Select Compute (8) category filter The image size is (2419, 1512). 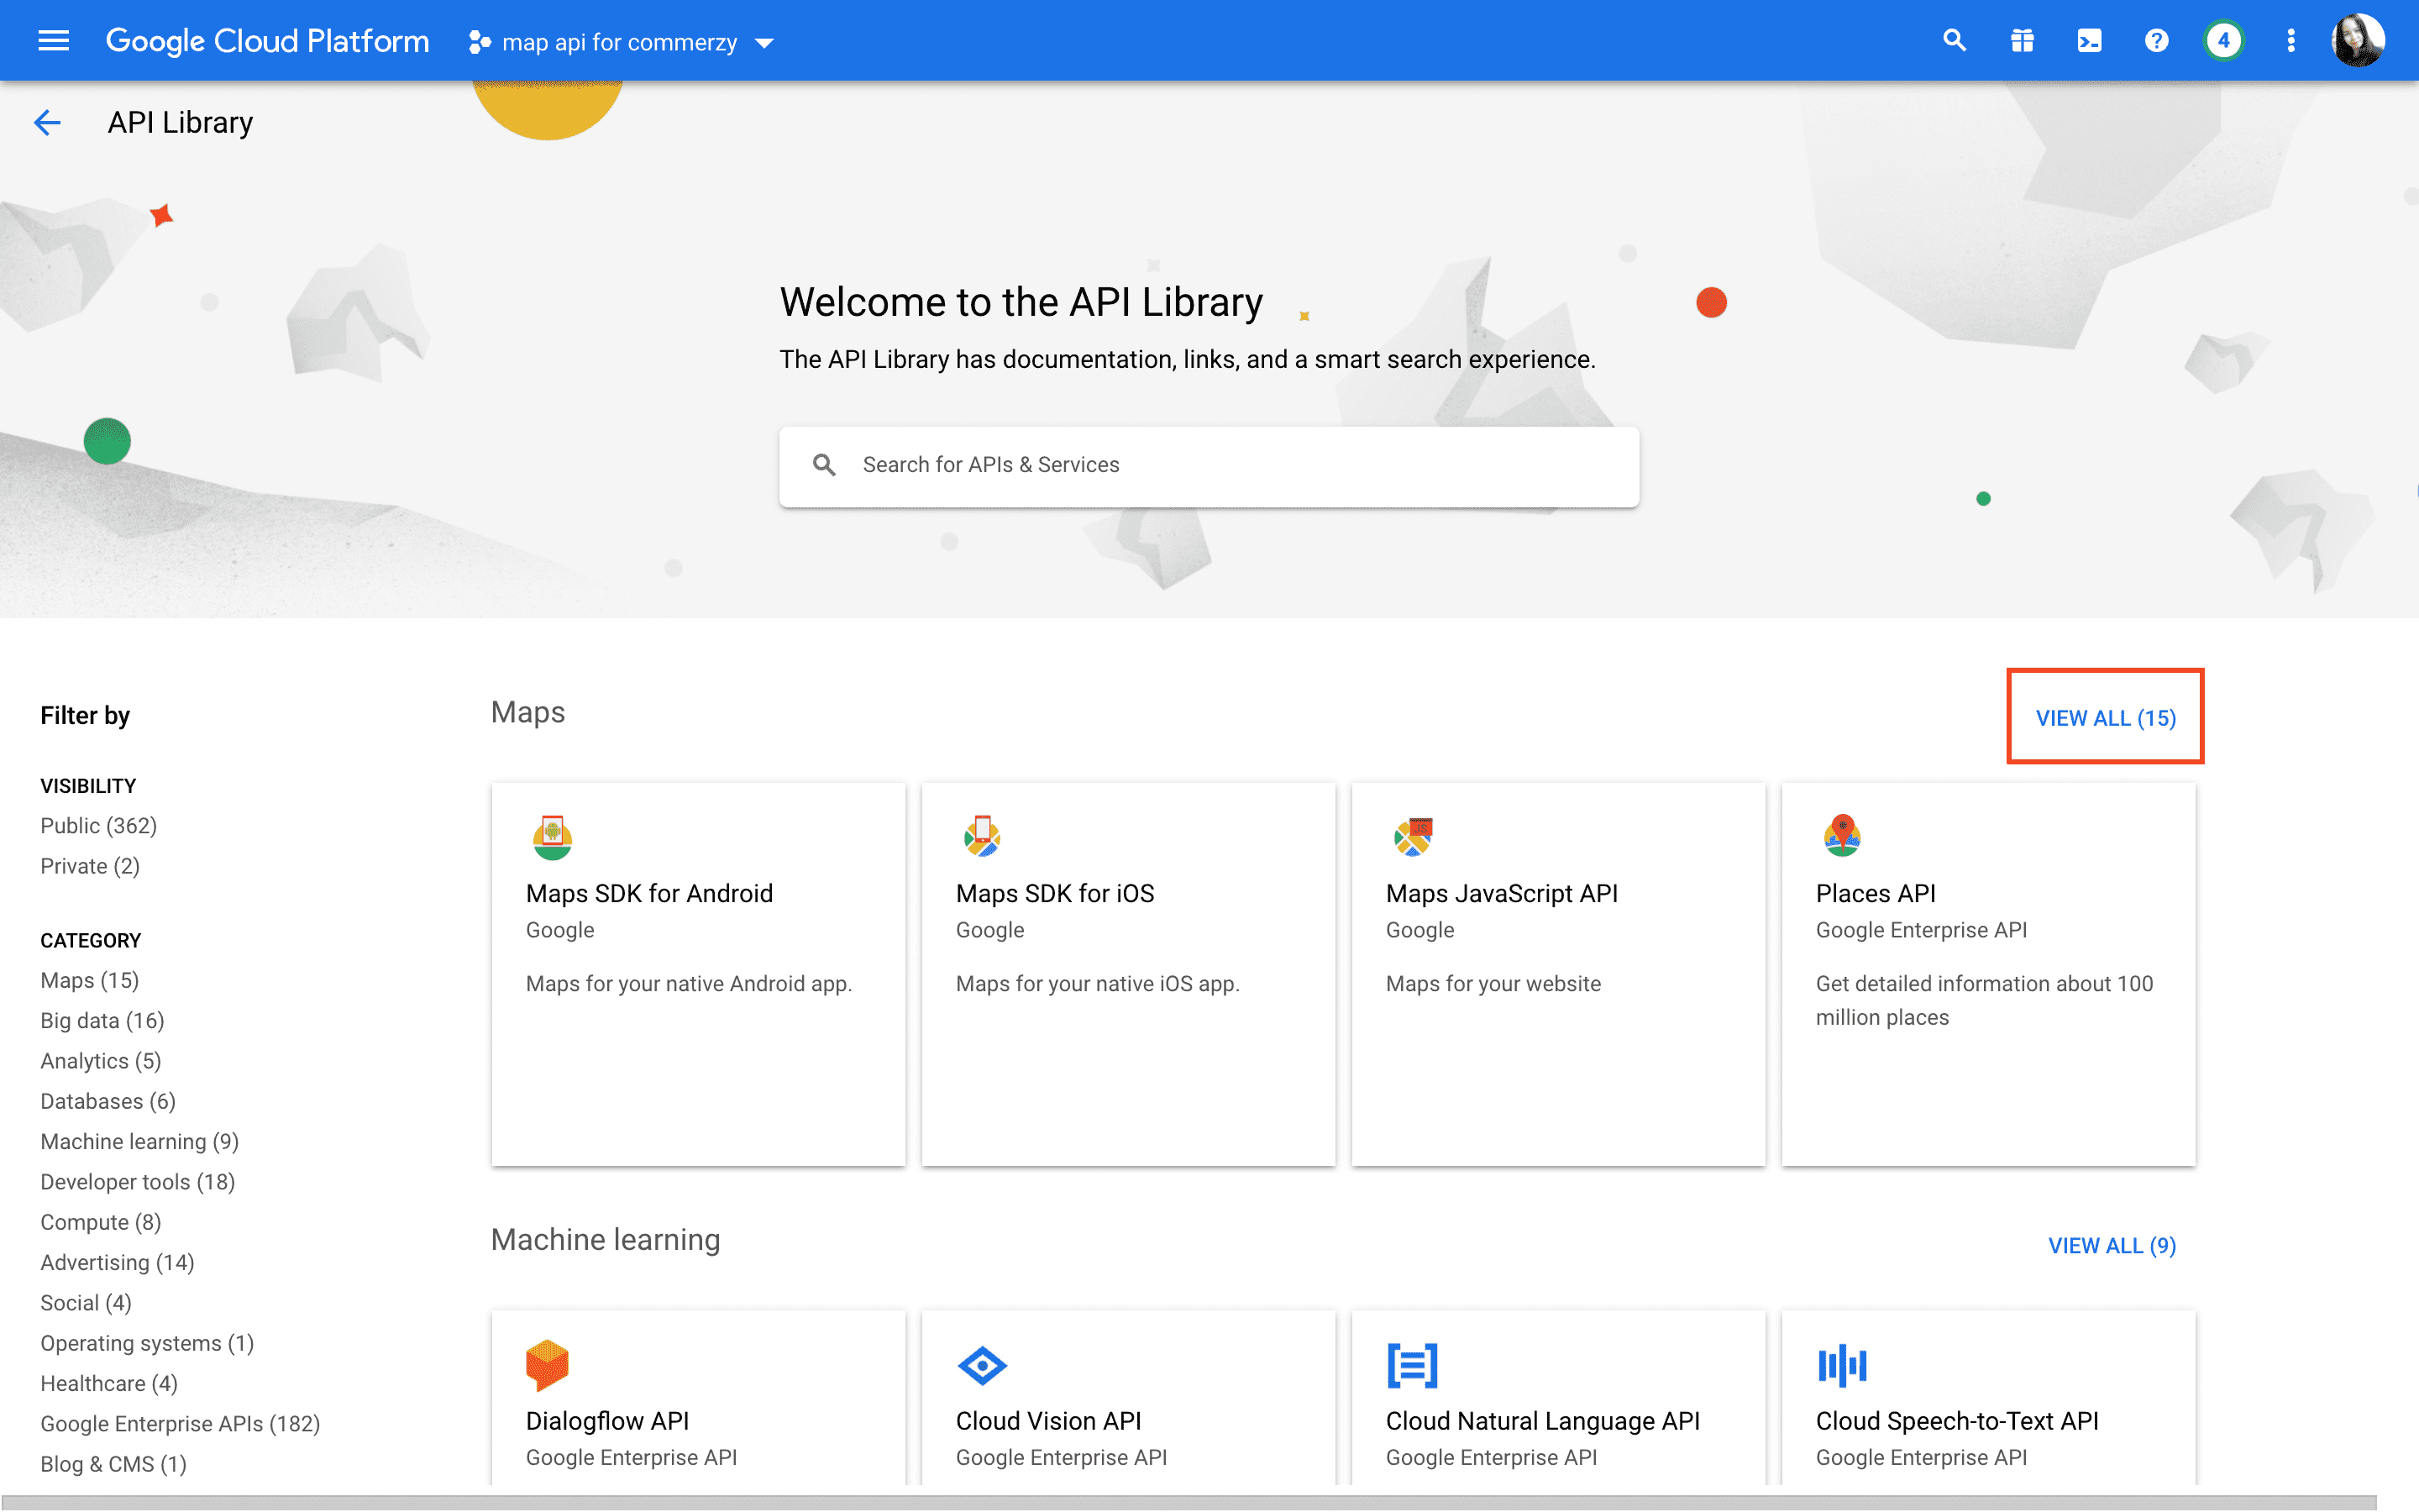point(100,1222)
